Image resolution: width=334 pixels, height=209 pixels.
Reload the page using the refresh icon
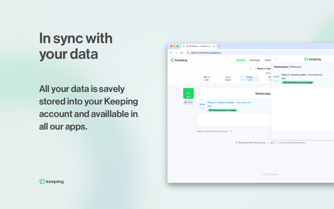tap(181, 53)
